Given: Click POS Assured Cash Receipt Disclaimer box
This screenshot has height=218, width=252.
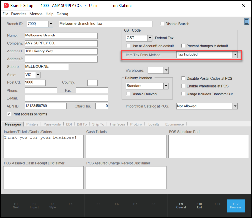Looking at the screenshot, I should pos(43,178).
